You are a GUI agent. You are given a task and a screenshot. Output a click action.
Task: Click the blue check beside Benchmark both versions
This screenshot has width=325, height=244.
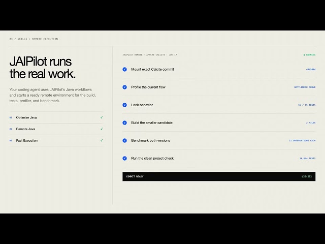tap(124, 140)
